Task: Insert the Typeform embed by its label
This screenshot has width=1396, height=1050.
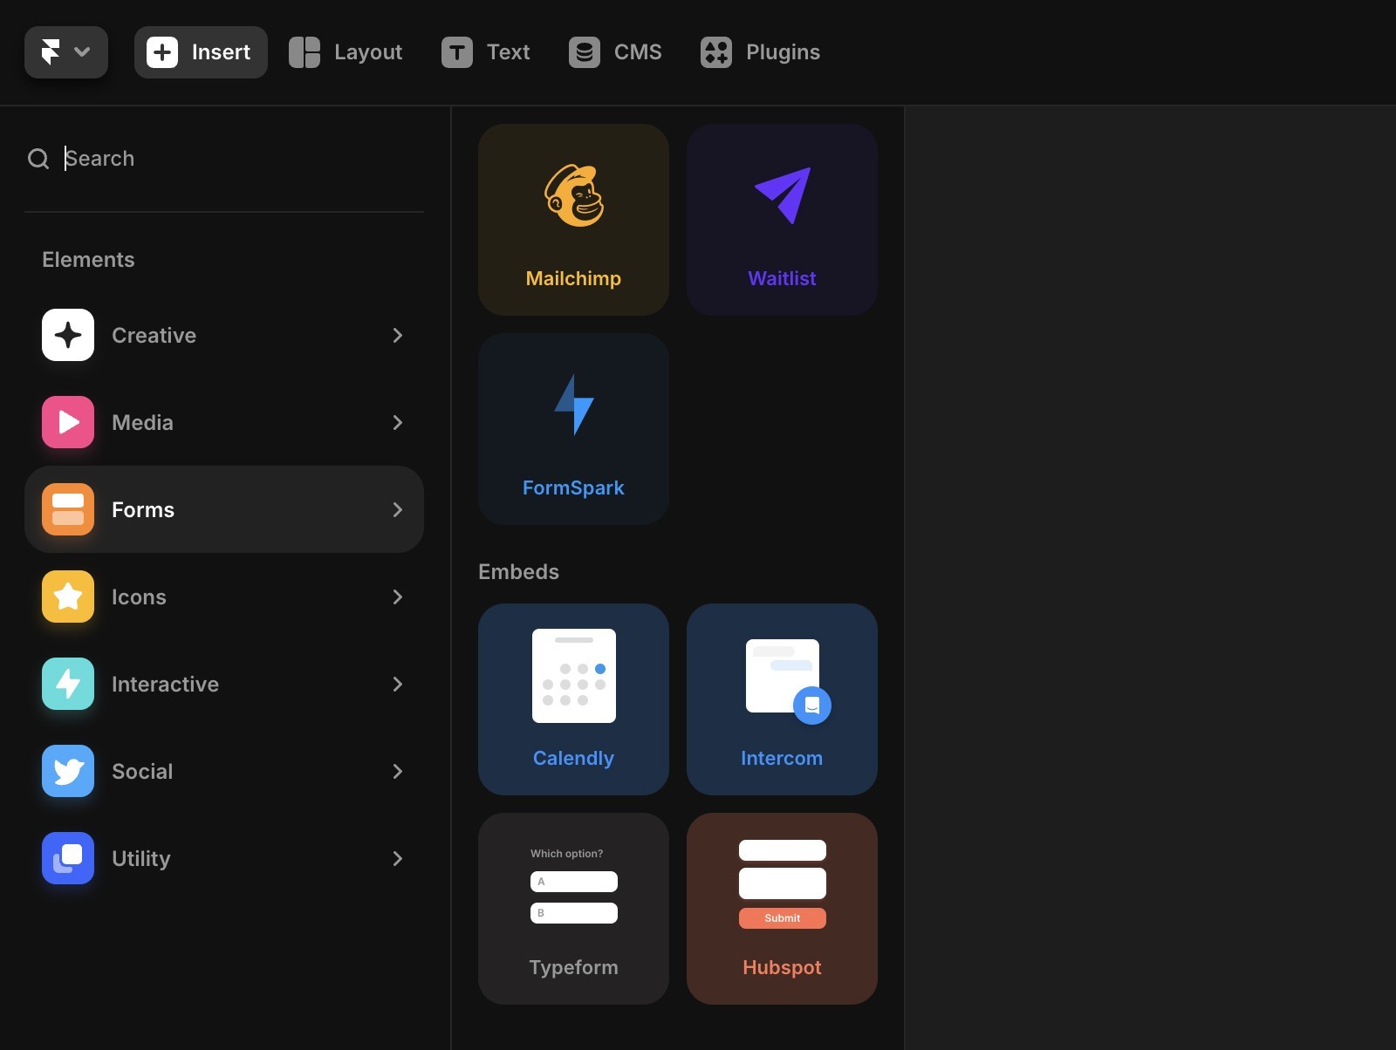Action: tap(573, 967)
